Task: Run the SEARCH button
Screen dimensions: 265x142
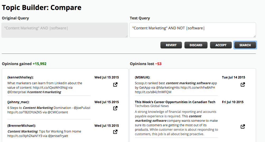Action: (x=245, y=45)
